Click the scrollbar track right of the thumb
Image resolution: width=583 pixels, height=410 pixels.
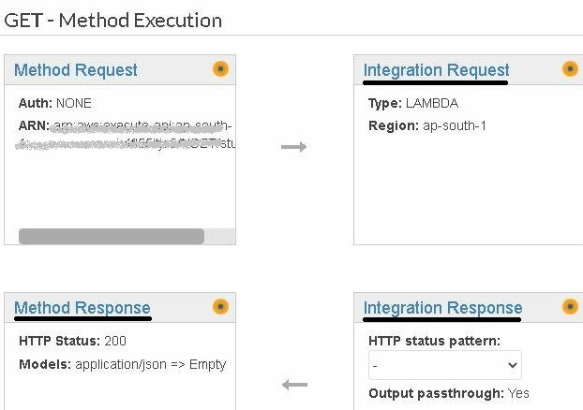click(x=219, y=237)
